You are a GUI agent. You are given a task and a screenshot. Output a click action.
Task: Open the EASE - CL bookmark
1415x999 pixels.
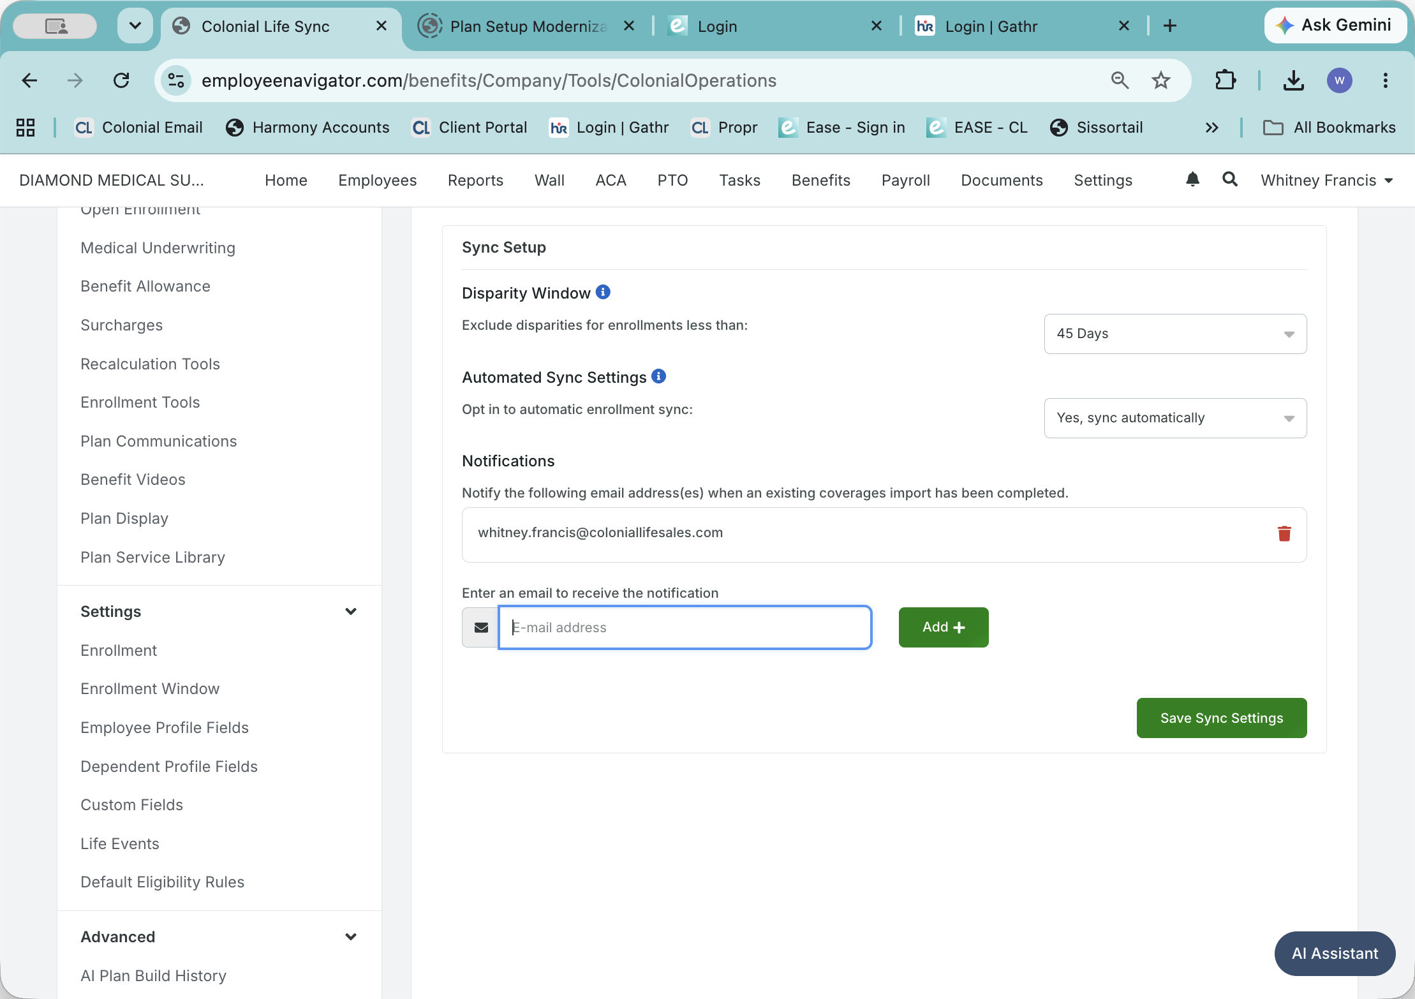tap(977, 128)
